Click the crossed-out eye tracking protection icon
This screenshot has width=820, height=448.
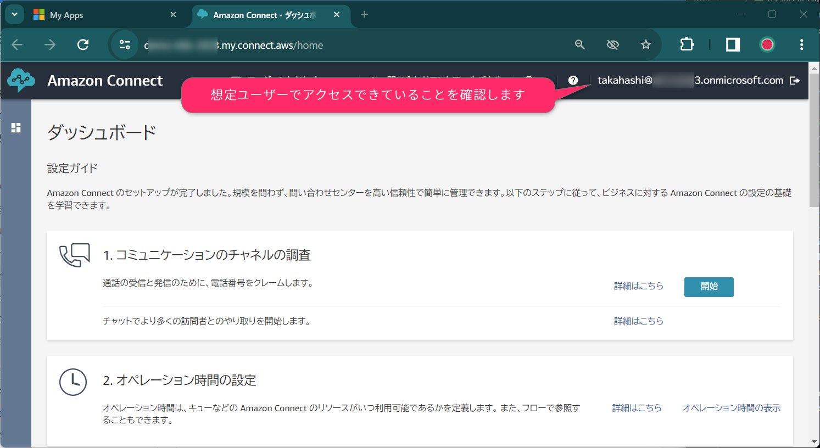click(x=613, y=45)
